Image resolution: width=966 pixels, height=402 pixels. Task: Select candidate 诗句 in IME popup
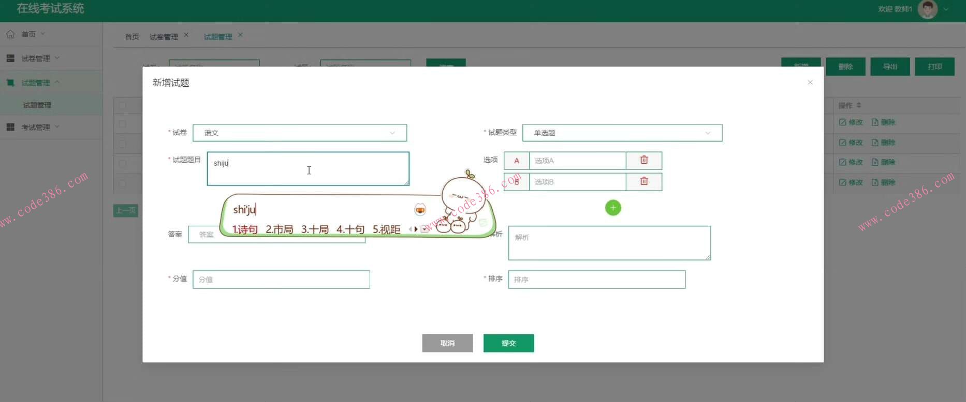(245, 229)
